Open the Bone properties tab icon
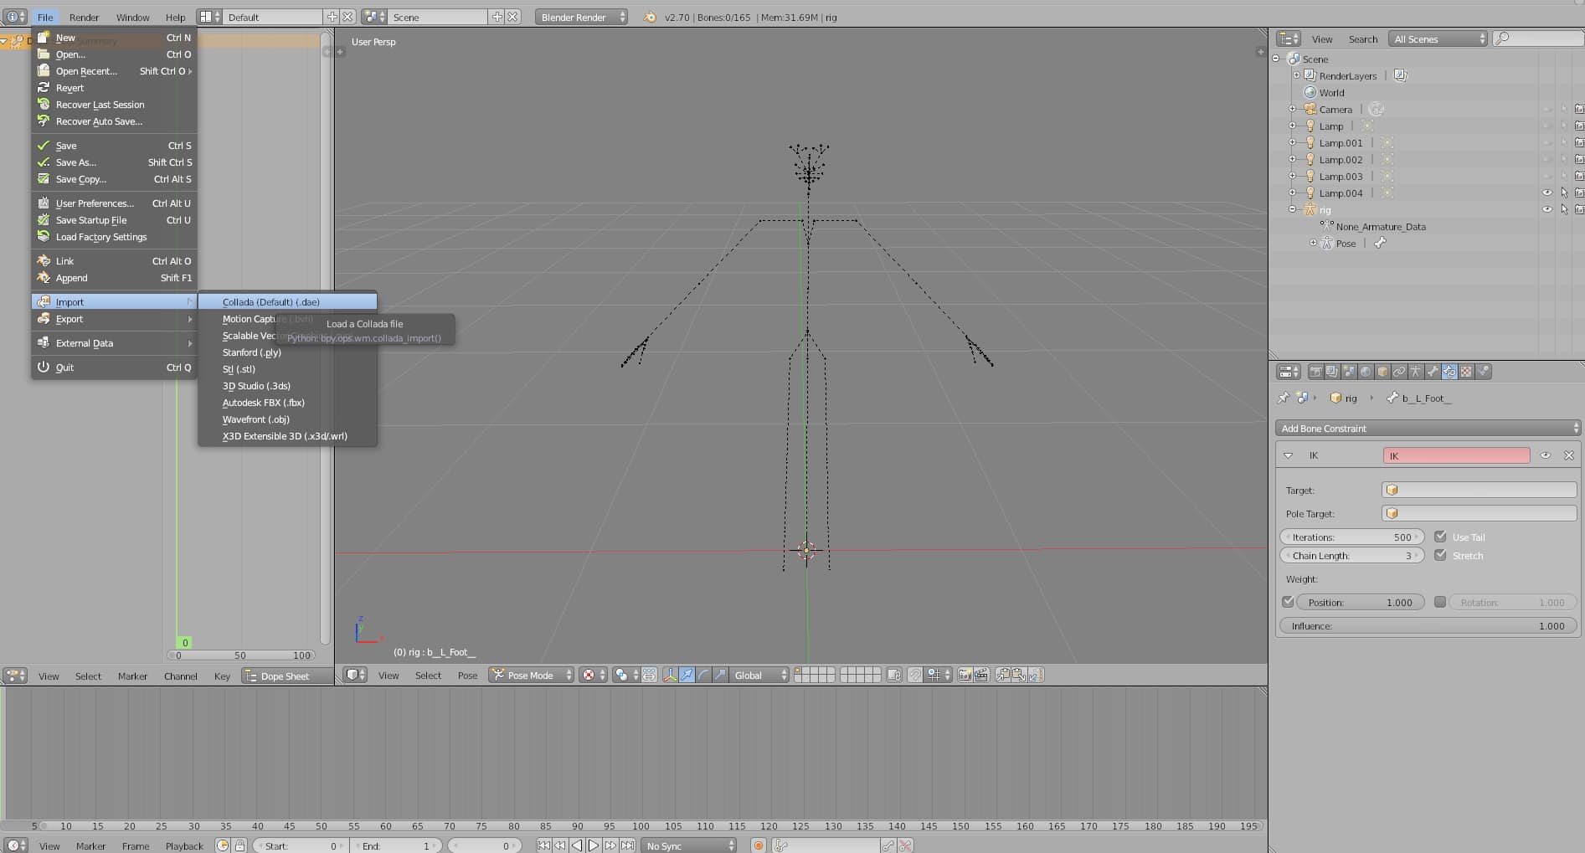 1433,372
